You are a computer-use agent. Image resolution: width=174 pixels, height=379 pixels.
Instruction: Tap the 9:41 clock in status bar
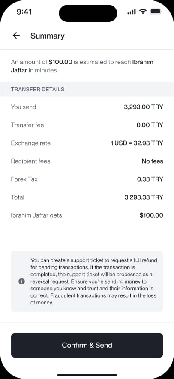tap(24, 12)
